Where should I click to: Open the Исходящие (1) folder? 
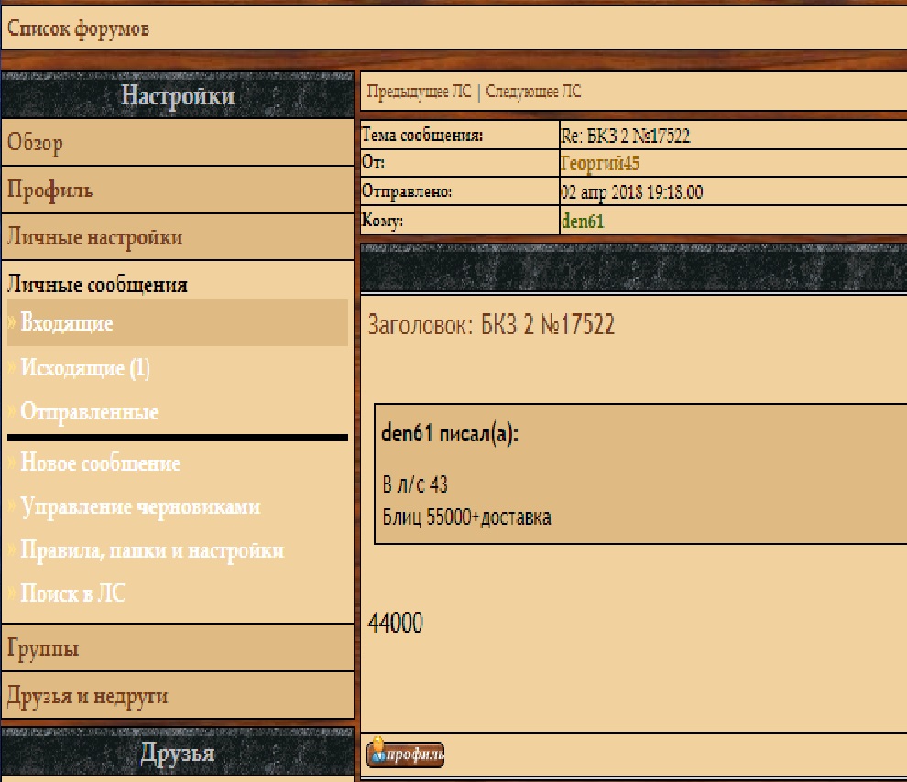(85, 368)
